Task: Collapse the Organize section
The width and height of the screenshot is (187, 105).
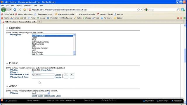Action: [x=7, y=28]
